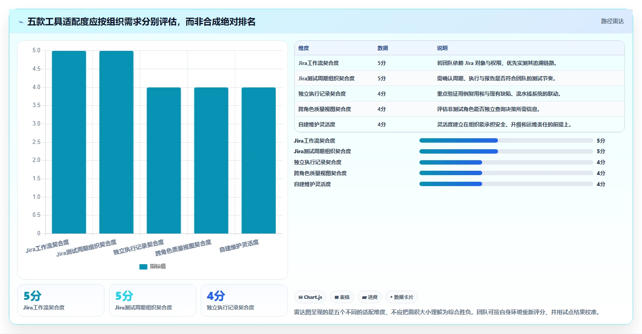
Task: Click the 5.0 y-axis label
Action: (x=36, y=51)
